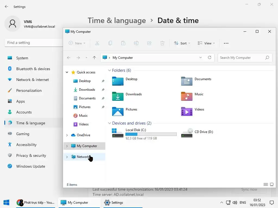Open the New dropdown in Explorer toolbar
Screen dimensions: 278x208
point(77,43)
